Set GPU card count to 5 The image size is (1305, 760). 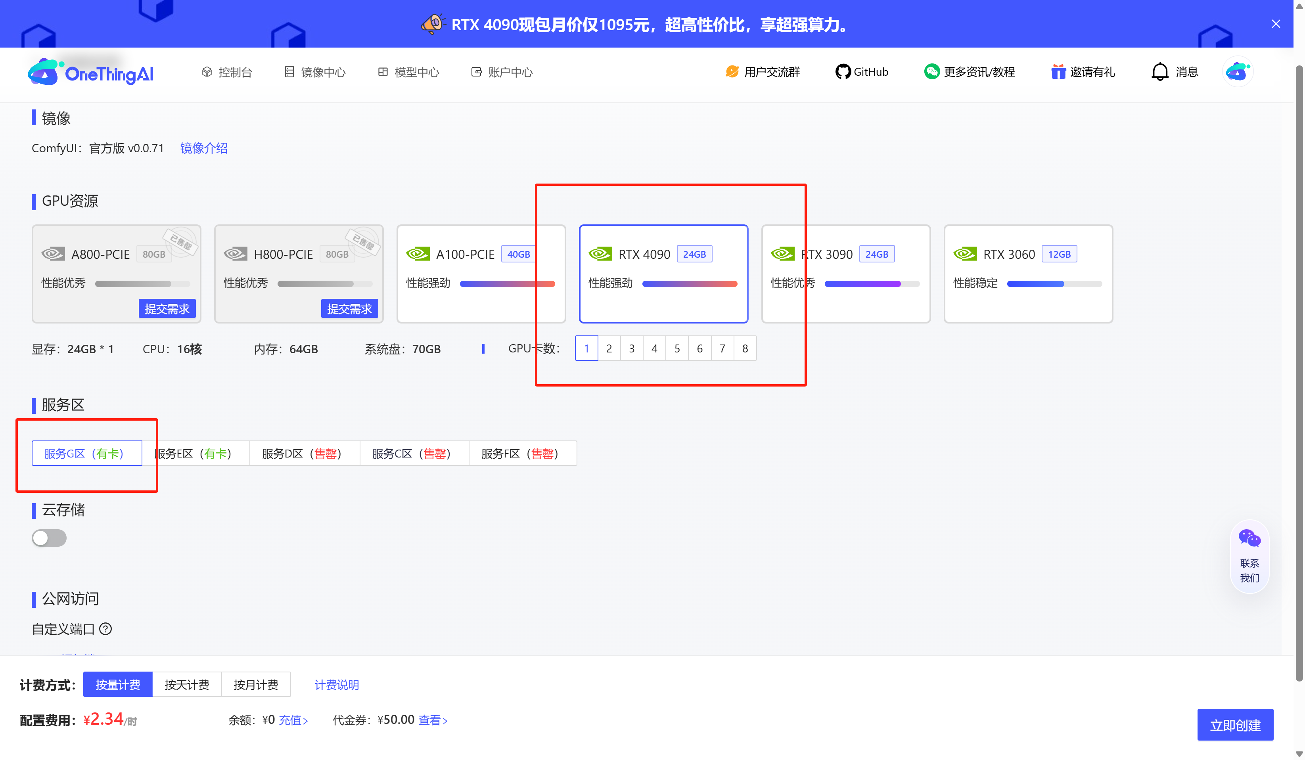point(677,348)
